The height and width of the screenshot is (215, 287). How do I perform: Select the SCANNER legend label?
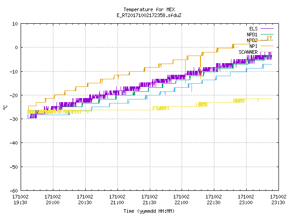[x=248, y=52]
